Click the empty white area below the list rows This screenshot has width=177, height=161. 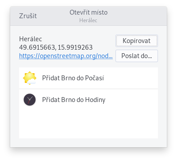[88, 125]
